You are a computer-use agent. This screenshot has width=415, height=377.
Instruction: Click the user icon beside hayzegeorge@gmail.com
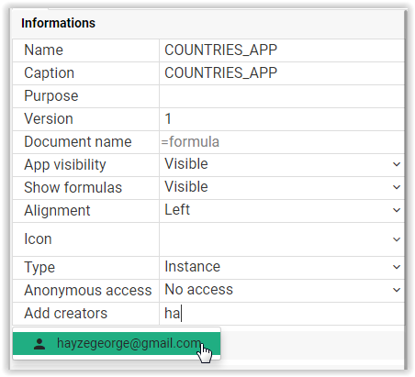click(x=39, y=344)
